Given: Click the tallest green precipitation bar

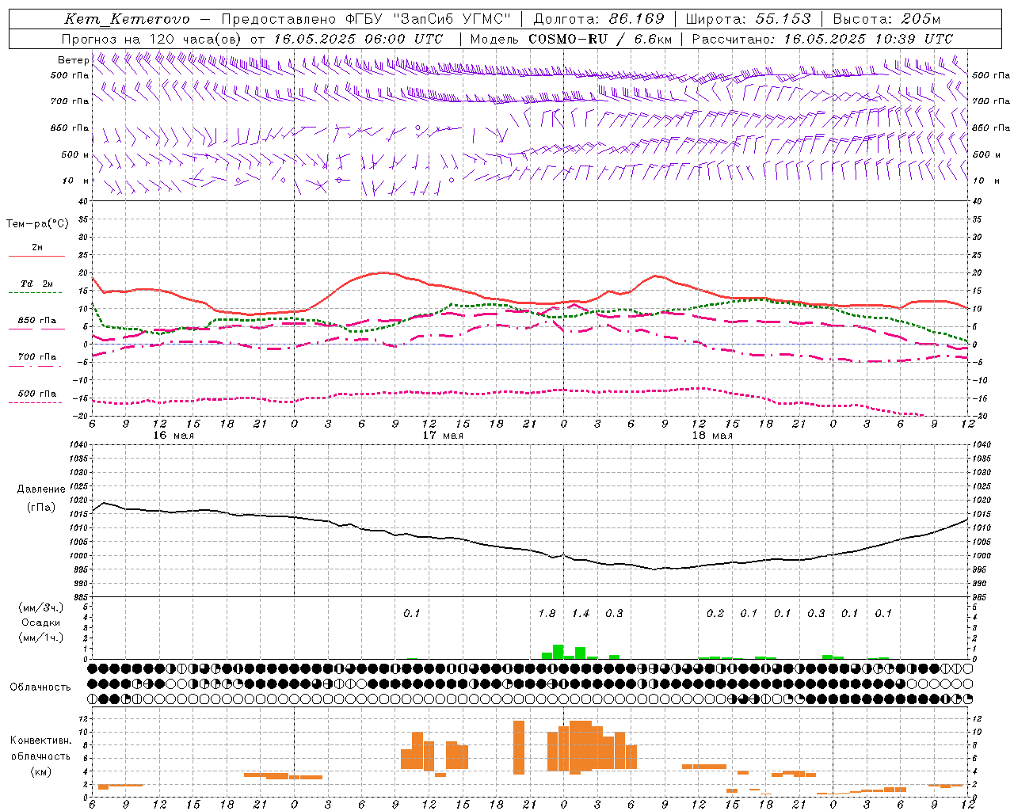Looking at the screenshot, I should pos(558,652).
